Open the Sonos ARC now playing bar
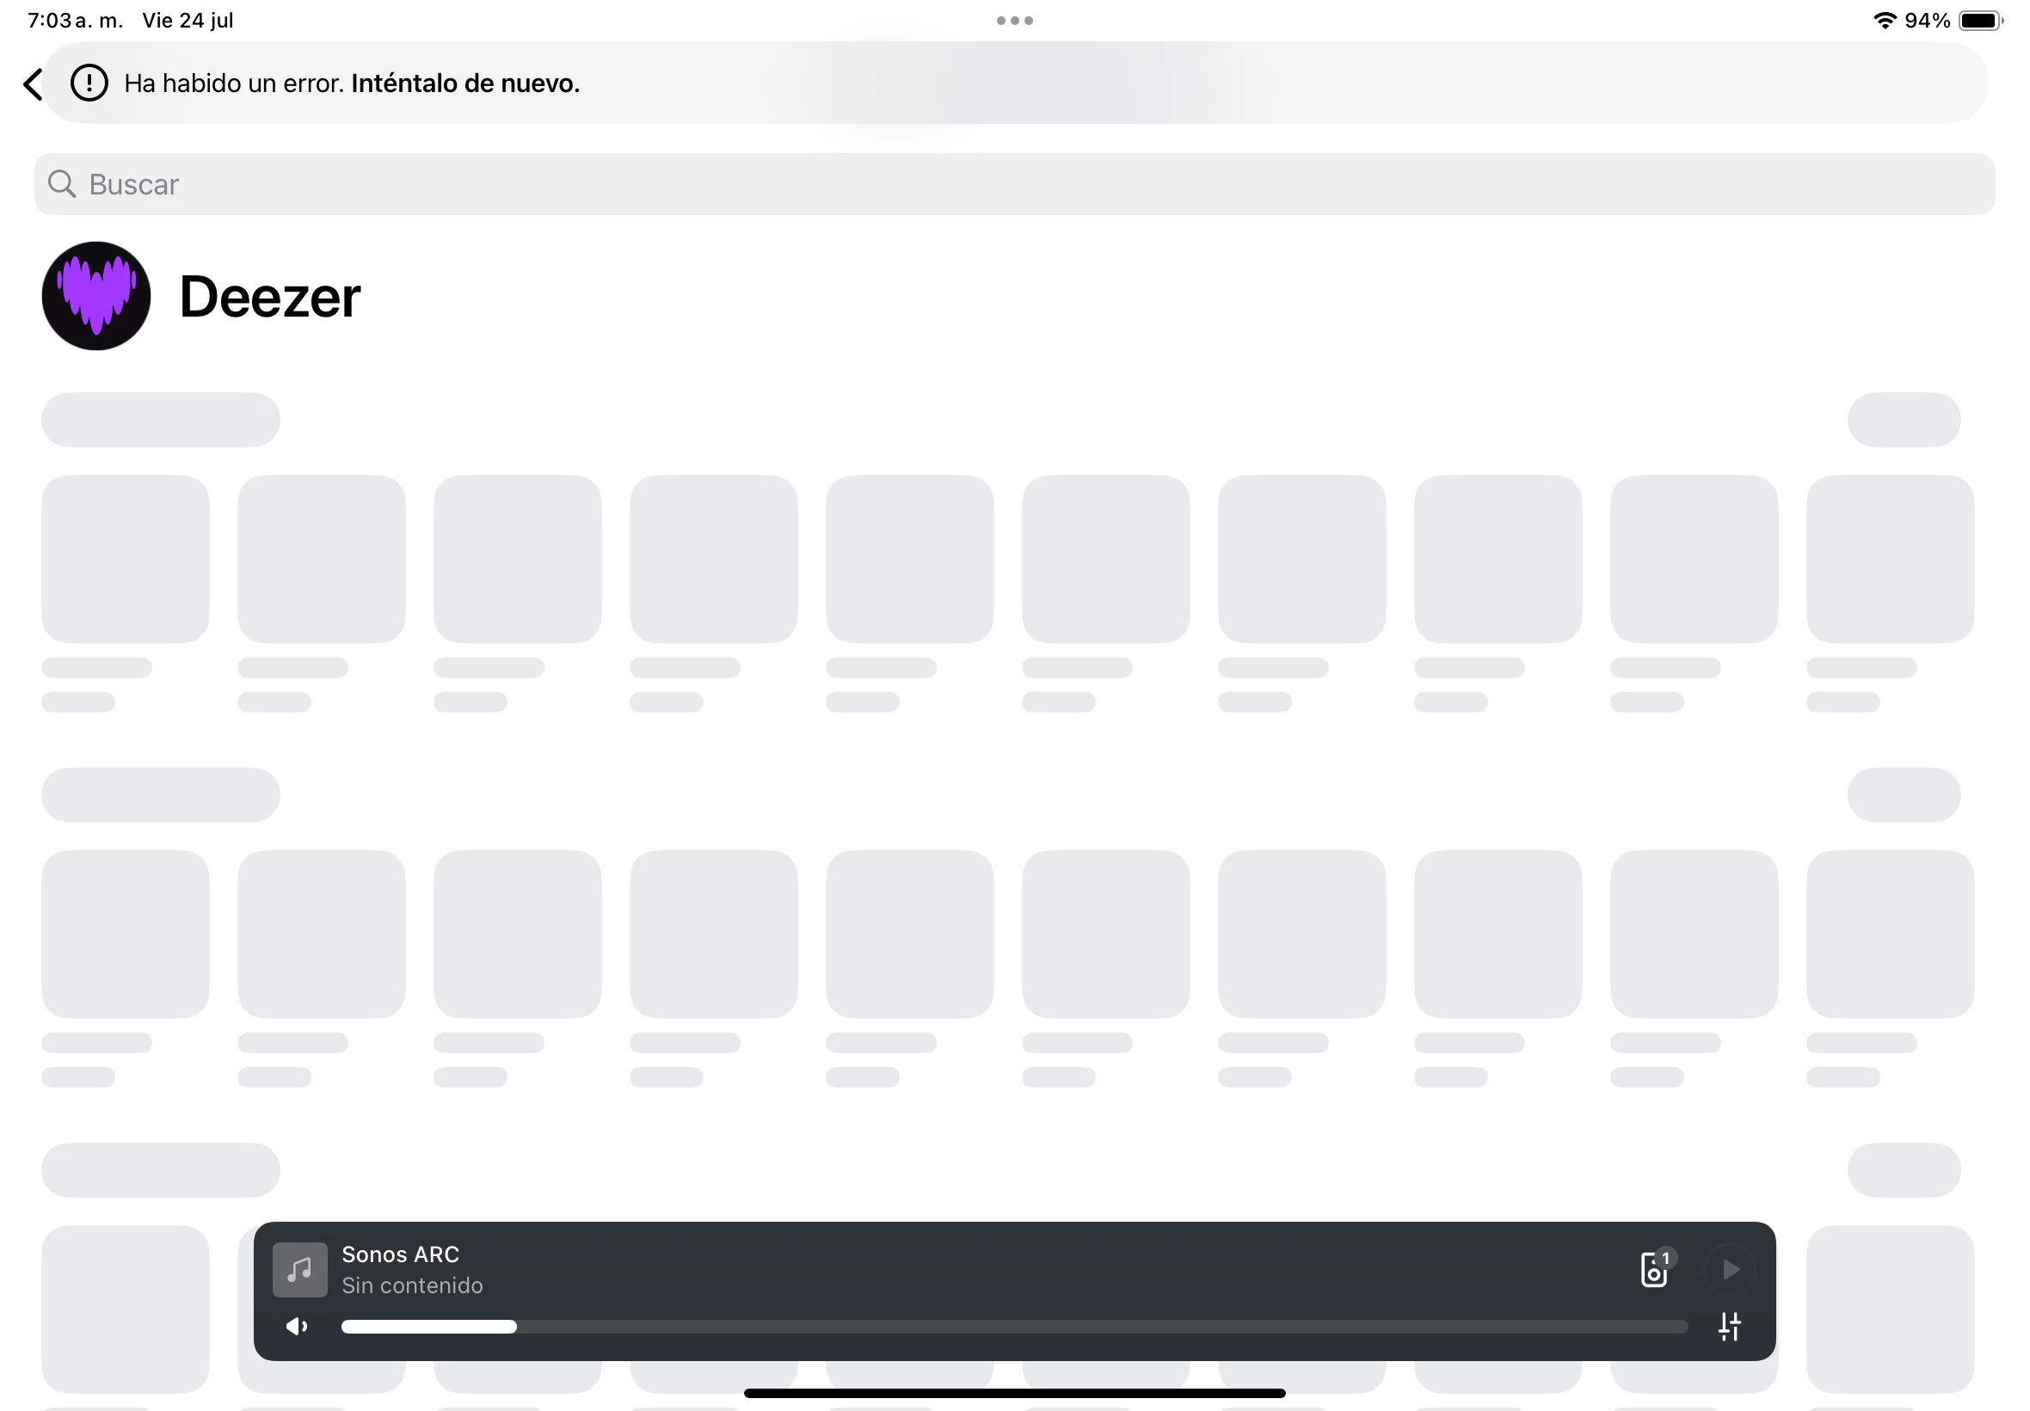The image size is (2030, 1411). pos(1014,1291)
